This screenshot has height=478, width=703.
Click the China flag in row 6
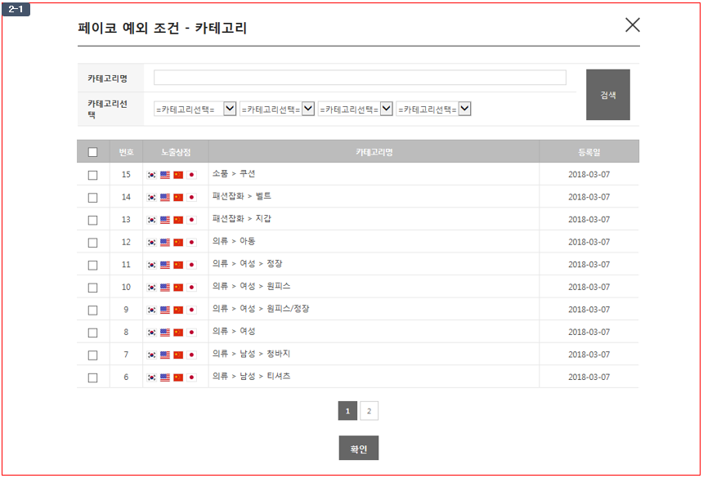[x=178, y=377]
